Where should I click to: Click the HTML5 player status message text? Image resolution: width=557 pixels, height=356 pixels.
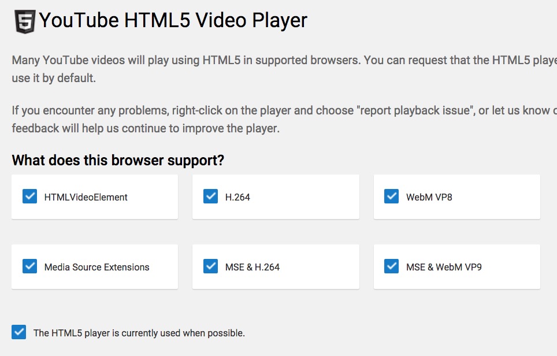click(x=139, y=332)
